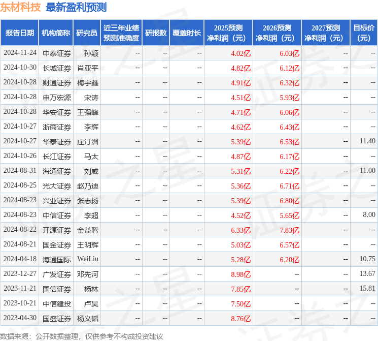Select the 2025预测净利润 column header
This screenshot has height=341, width=378.
click(x=228, y=33)
